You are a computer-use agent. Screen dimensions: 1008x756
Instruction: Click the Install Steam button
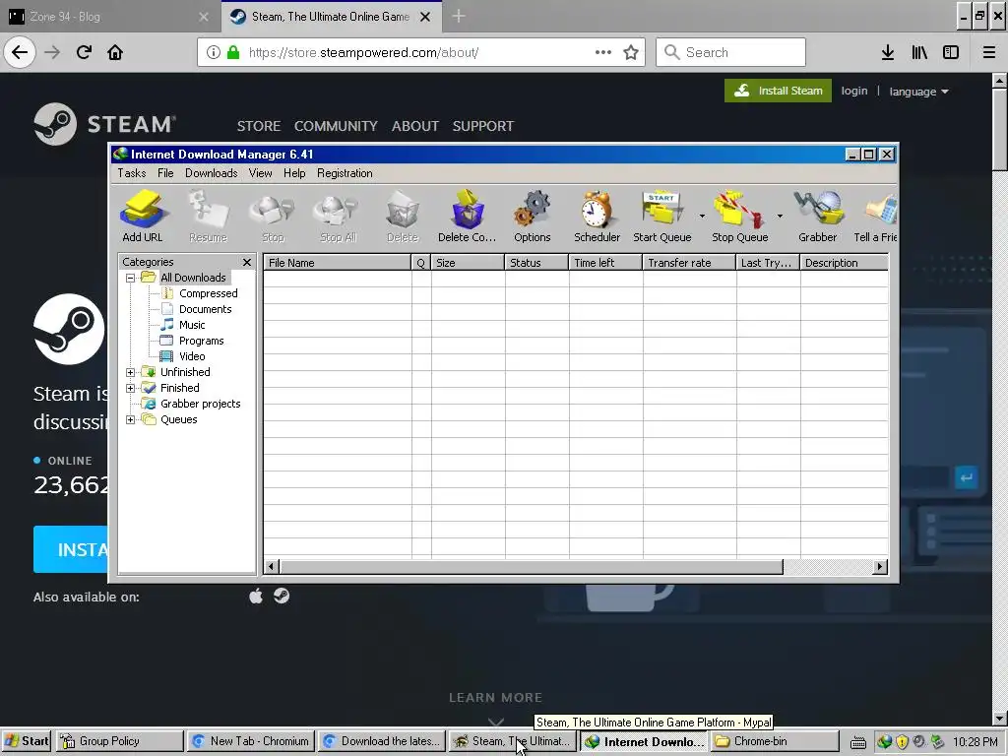point(778,91)
